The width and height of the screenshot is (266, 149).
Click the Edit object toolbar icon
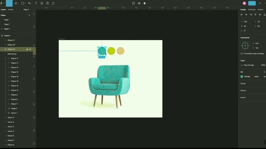click(133, 3)
